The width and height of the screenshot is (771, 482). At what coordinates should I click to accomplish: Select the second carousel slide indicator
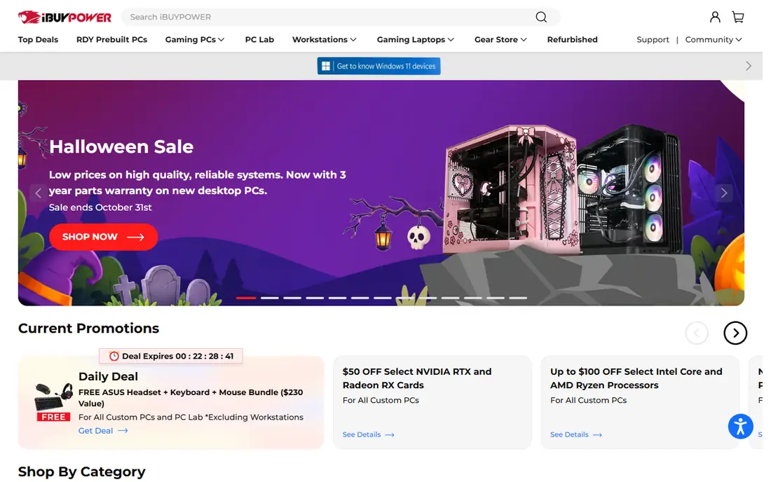click(269, 298)
